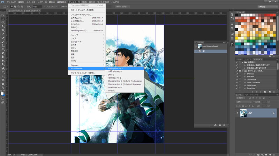The image size is (279, 156).
Task: Toggle the Sepia Brown action checkmark
Action: pos(237,85)
